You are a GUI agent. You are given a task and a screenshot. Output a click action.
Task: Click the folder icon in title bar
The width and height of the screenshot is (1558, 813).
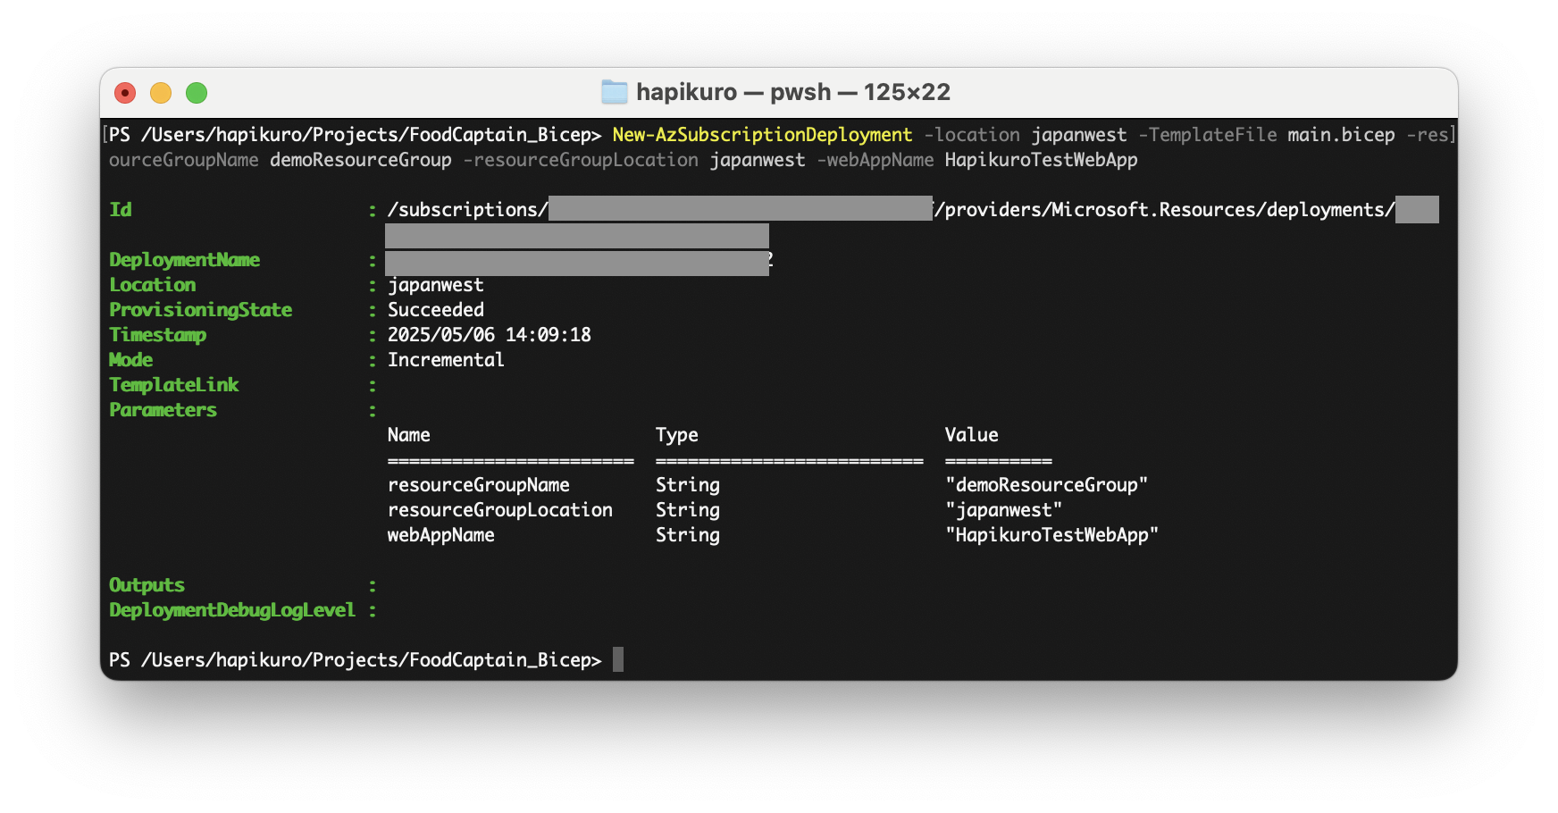(x=615, y=92)
